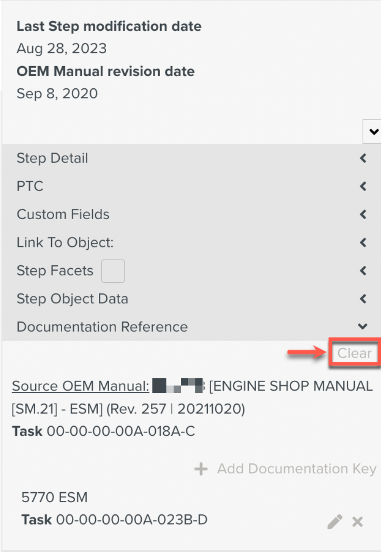The image size is (381, 552).
Task: Open the Step Detail section label
Action: tap(52, 158)
